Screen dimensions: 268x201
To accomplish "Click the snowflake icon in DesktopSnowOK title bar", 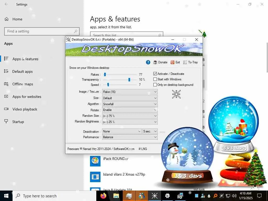I will pos(68,40).
